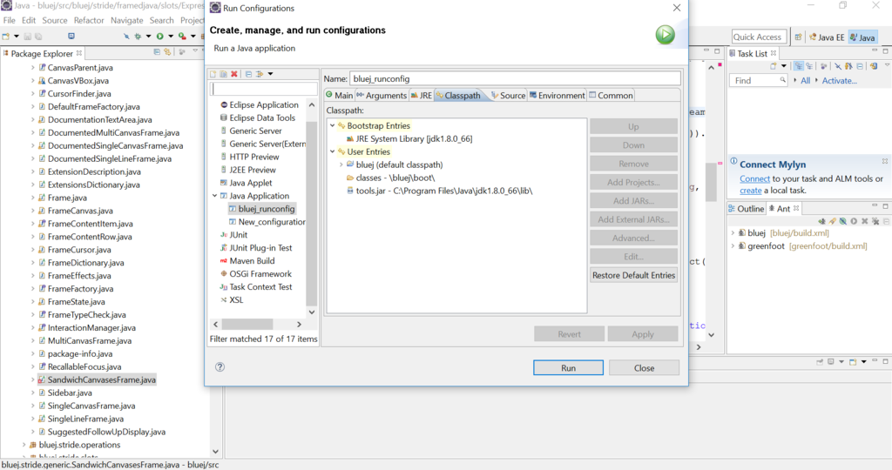This screenshot has height=470, width=892.
Task: Open dropdown next to filter configurations icon
Action: pos(270,74)
